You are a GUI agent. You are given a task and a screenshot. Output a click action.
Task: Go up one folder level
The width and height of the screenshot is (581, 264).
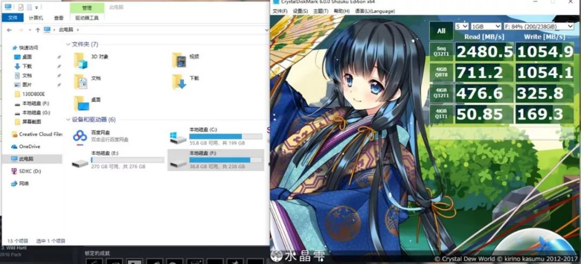38,30
